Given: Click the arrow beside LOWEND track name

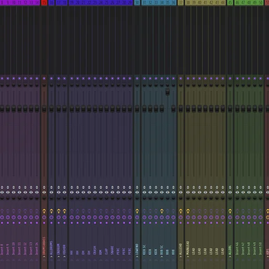Looking at the screenshot, I should point(137,256).
